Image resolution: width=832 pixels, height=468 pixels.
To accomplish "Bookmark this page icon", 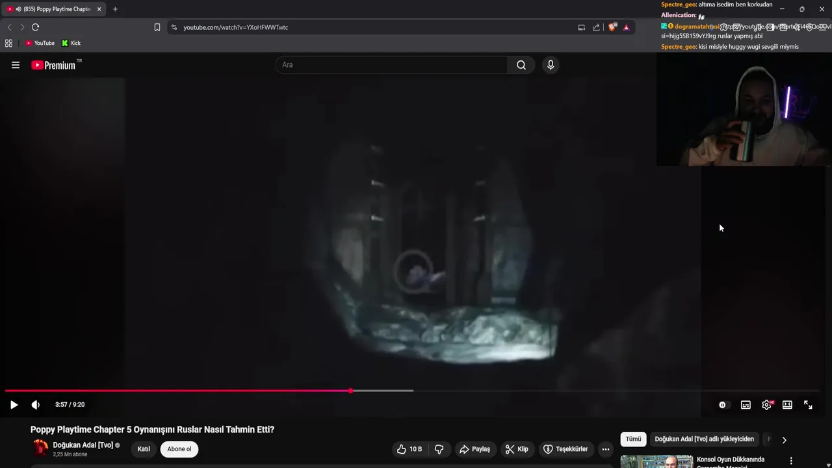I will click(x=157, y=27).
